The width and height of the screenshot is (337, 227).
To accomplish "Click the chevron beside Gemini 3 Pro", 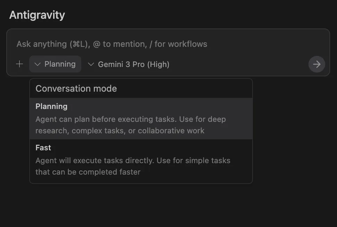I will 91,64.
